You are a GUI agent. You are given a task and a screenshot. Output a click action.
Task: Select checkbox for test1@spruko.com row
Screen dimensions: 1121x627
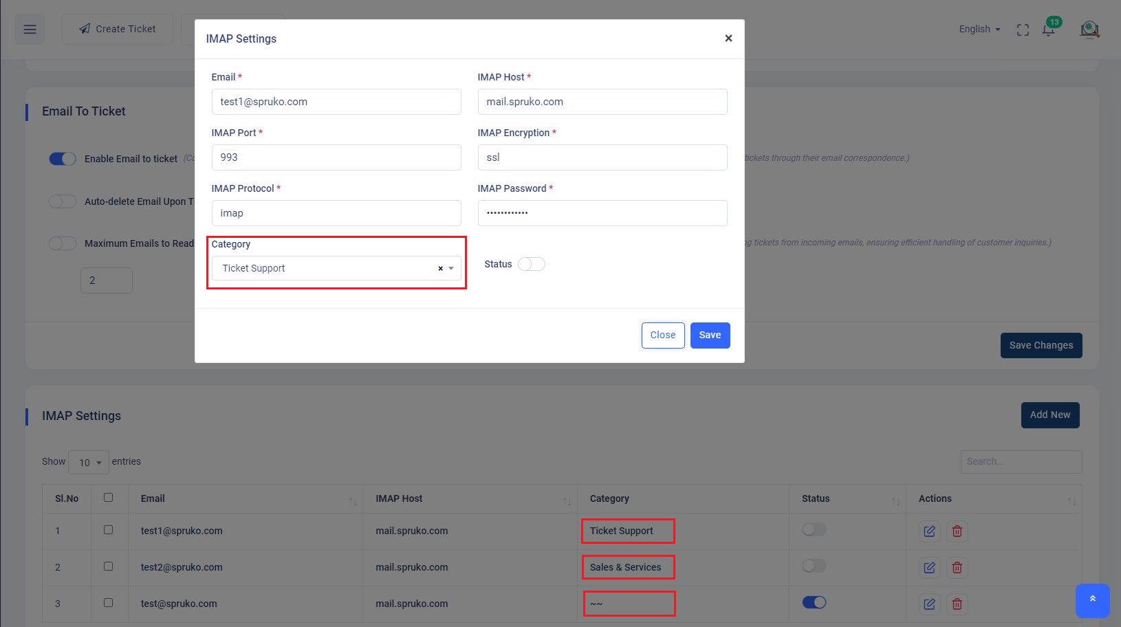click(x=108, y=529)
